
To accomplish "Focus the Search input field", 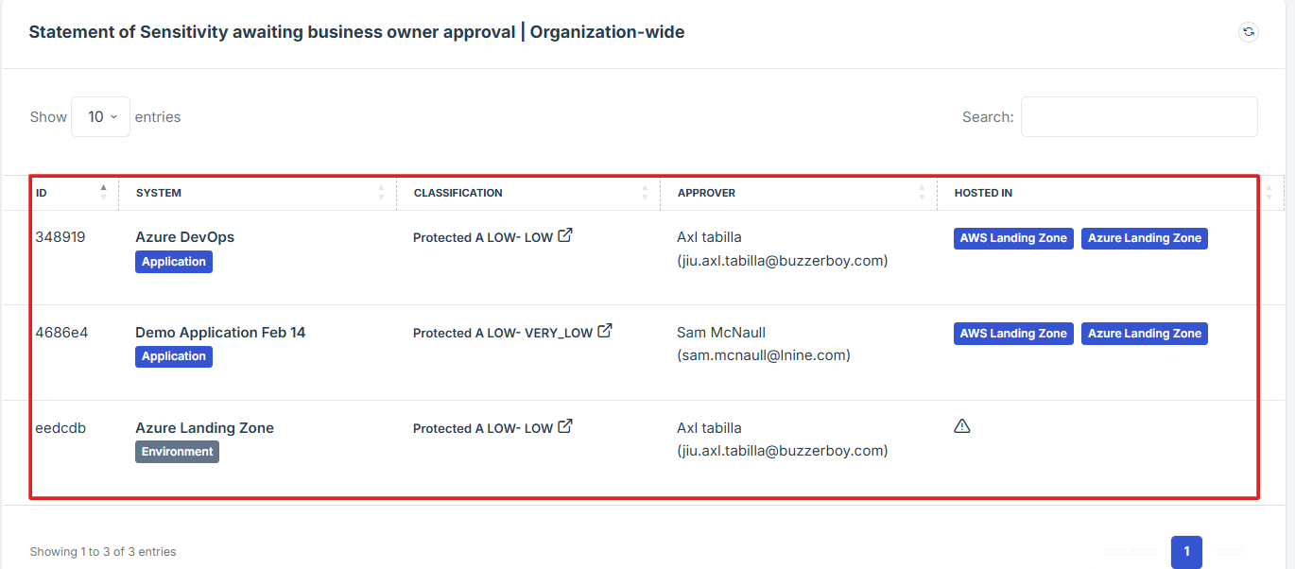I will pos(1139,117).
